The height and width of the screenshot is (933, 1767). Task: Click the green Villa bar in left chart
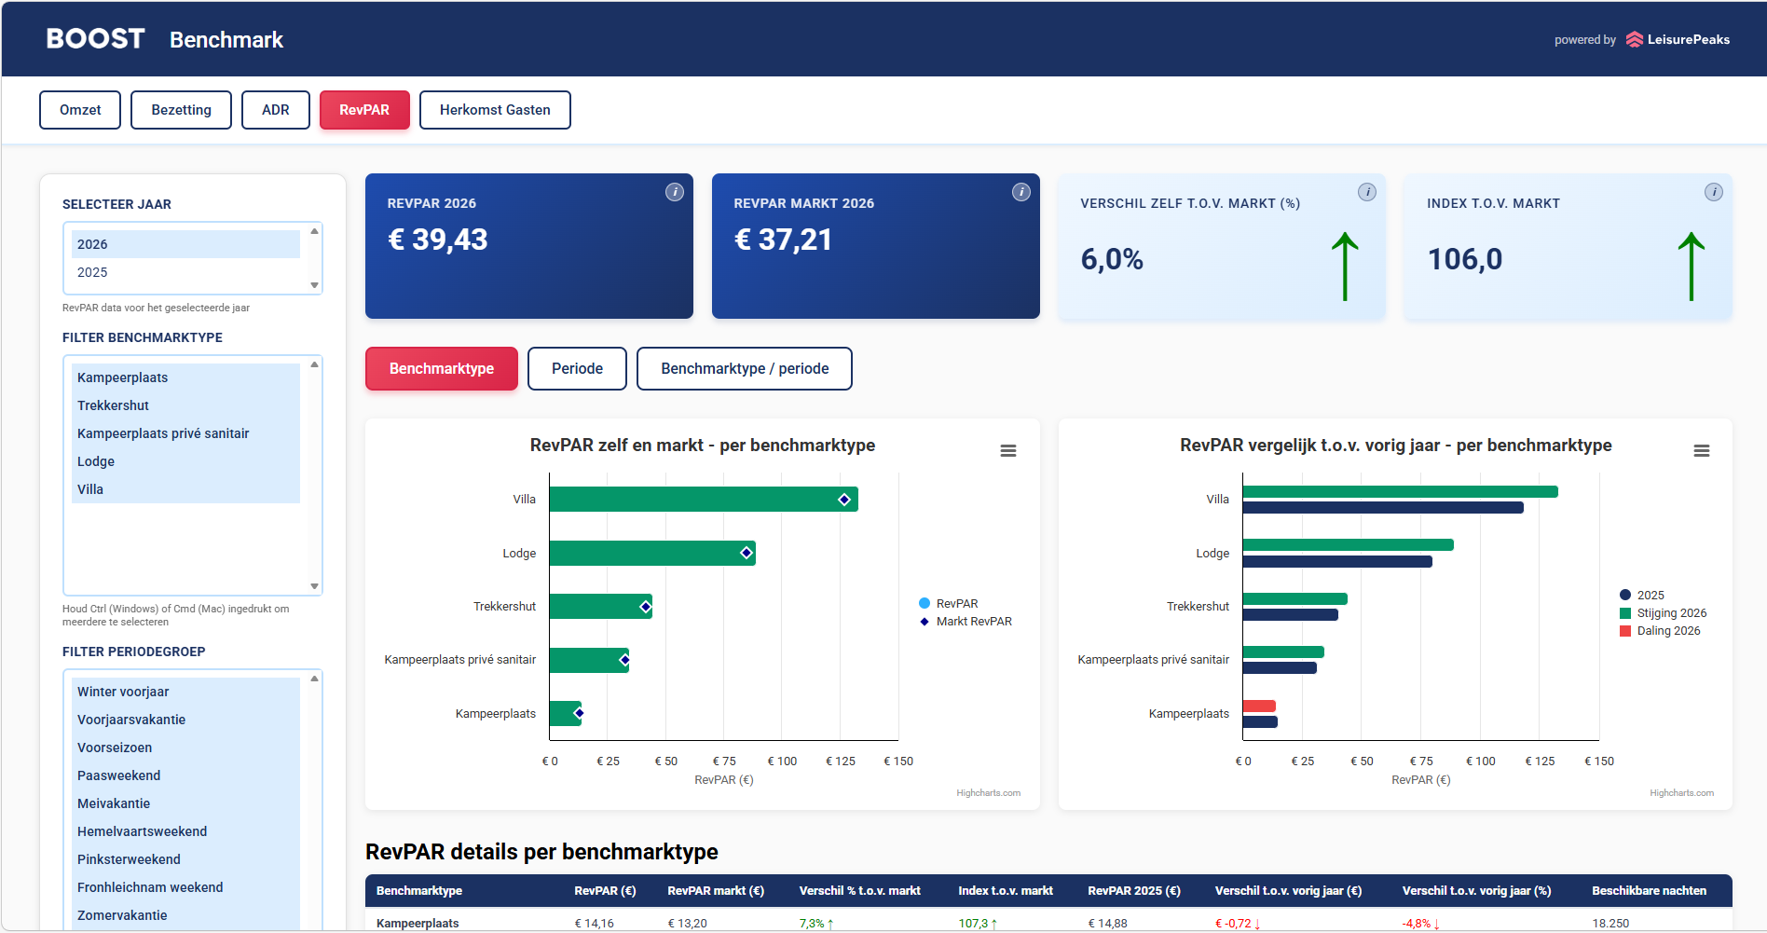click(690, 500)
